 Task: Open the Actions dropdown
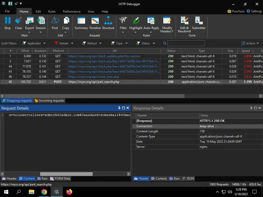(250, 43)
